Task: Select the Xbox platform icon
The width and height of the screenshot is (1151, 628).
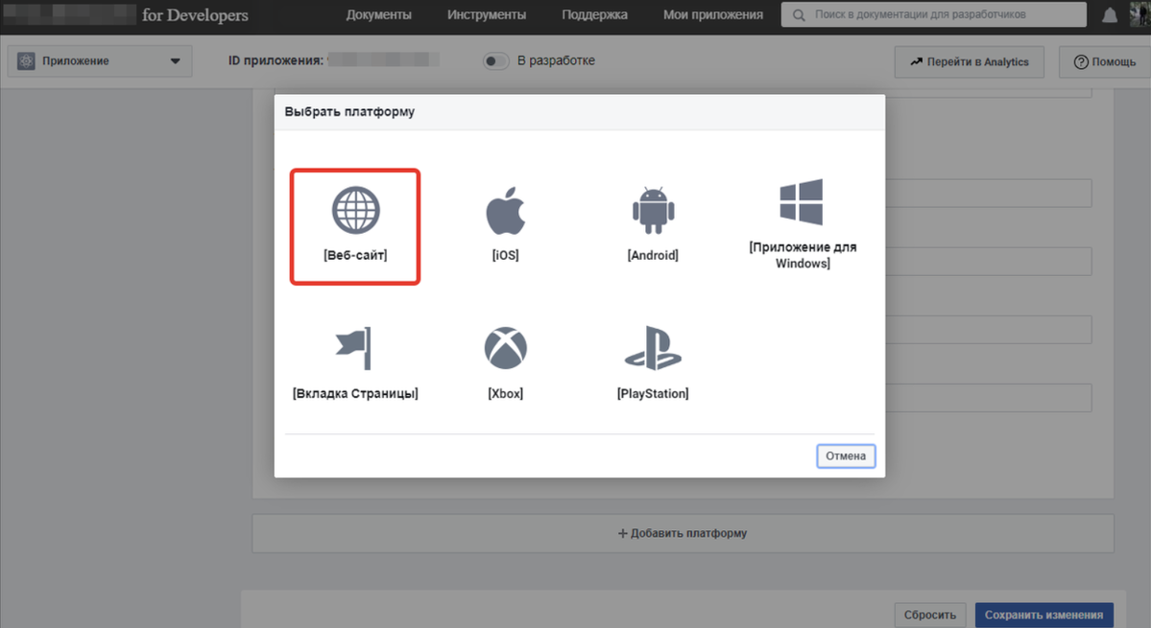Action: tap(505, 347)
